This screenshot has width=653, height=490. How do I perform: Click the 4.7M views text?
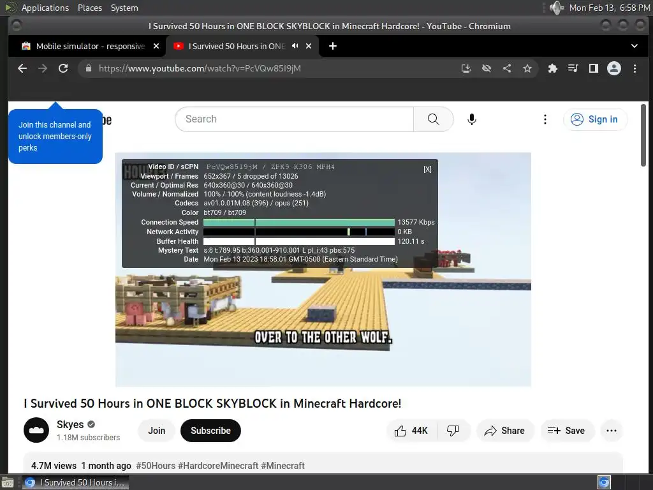tap(54, 465)
